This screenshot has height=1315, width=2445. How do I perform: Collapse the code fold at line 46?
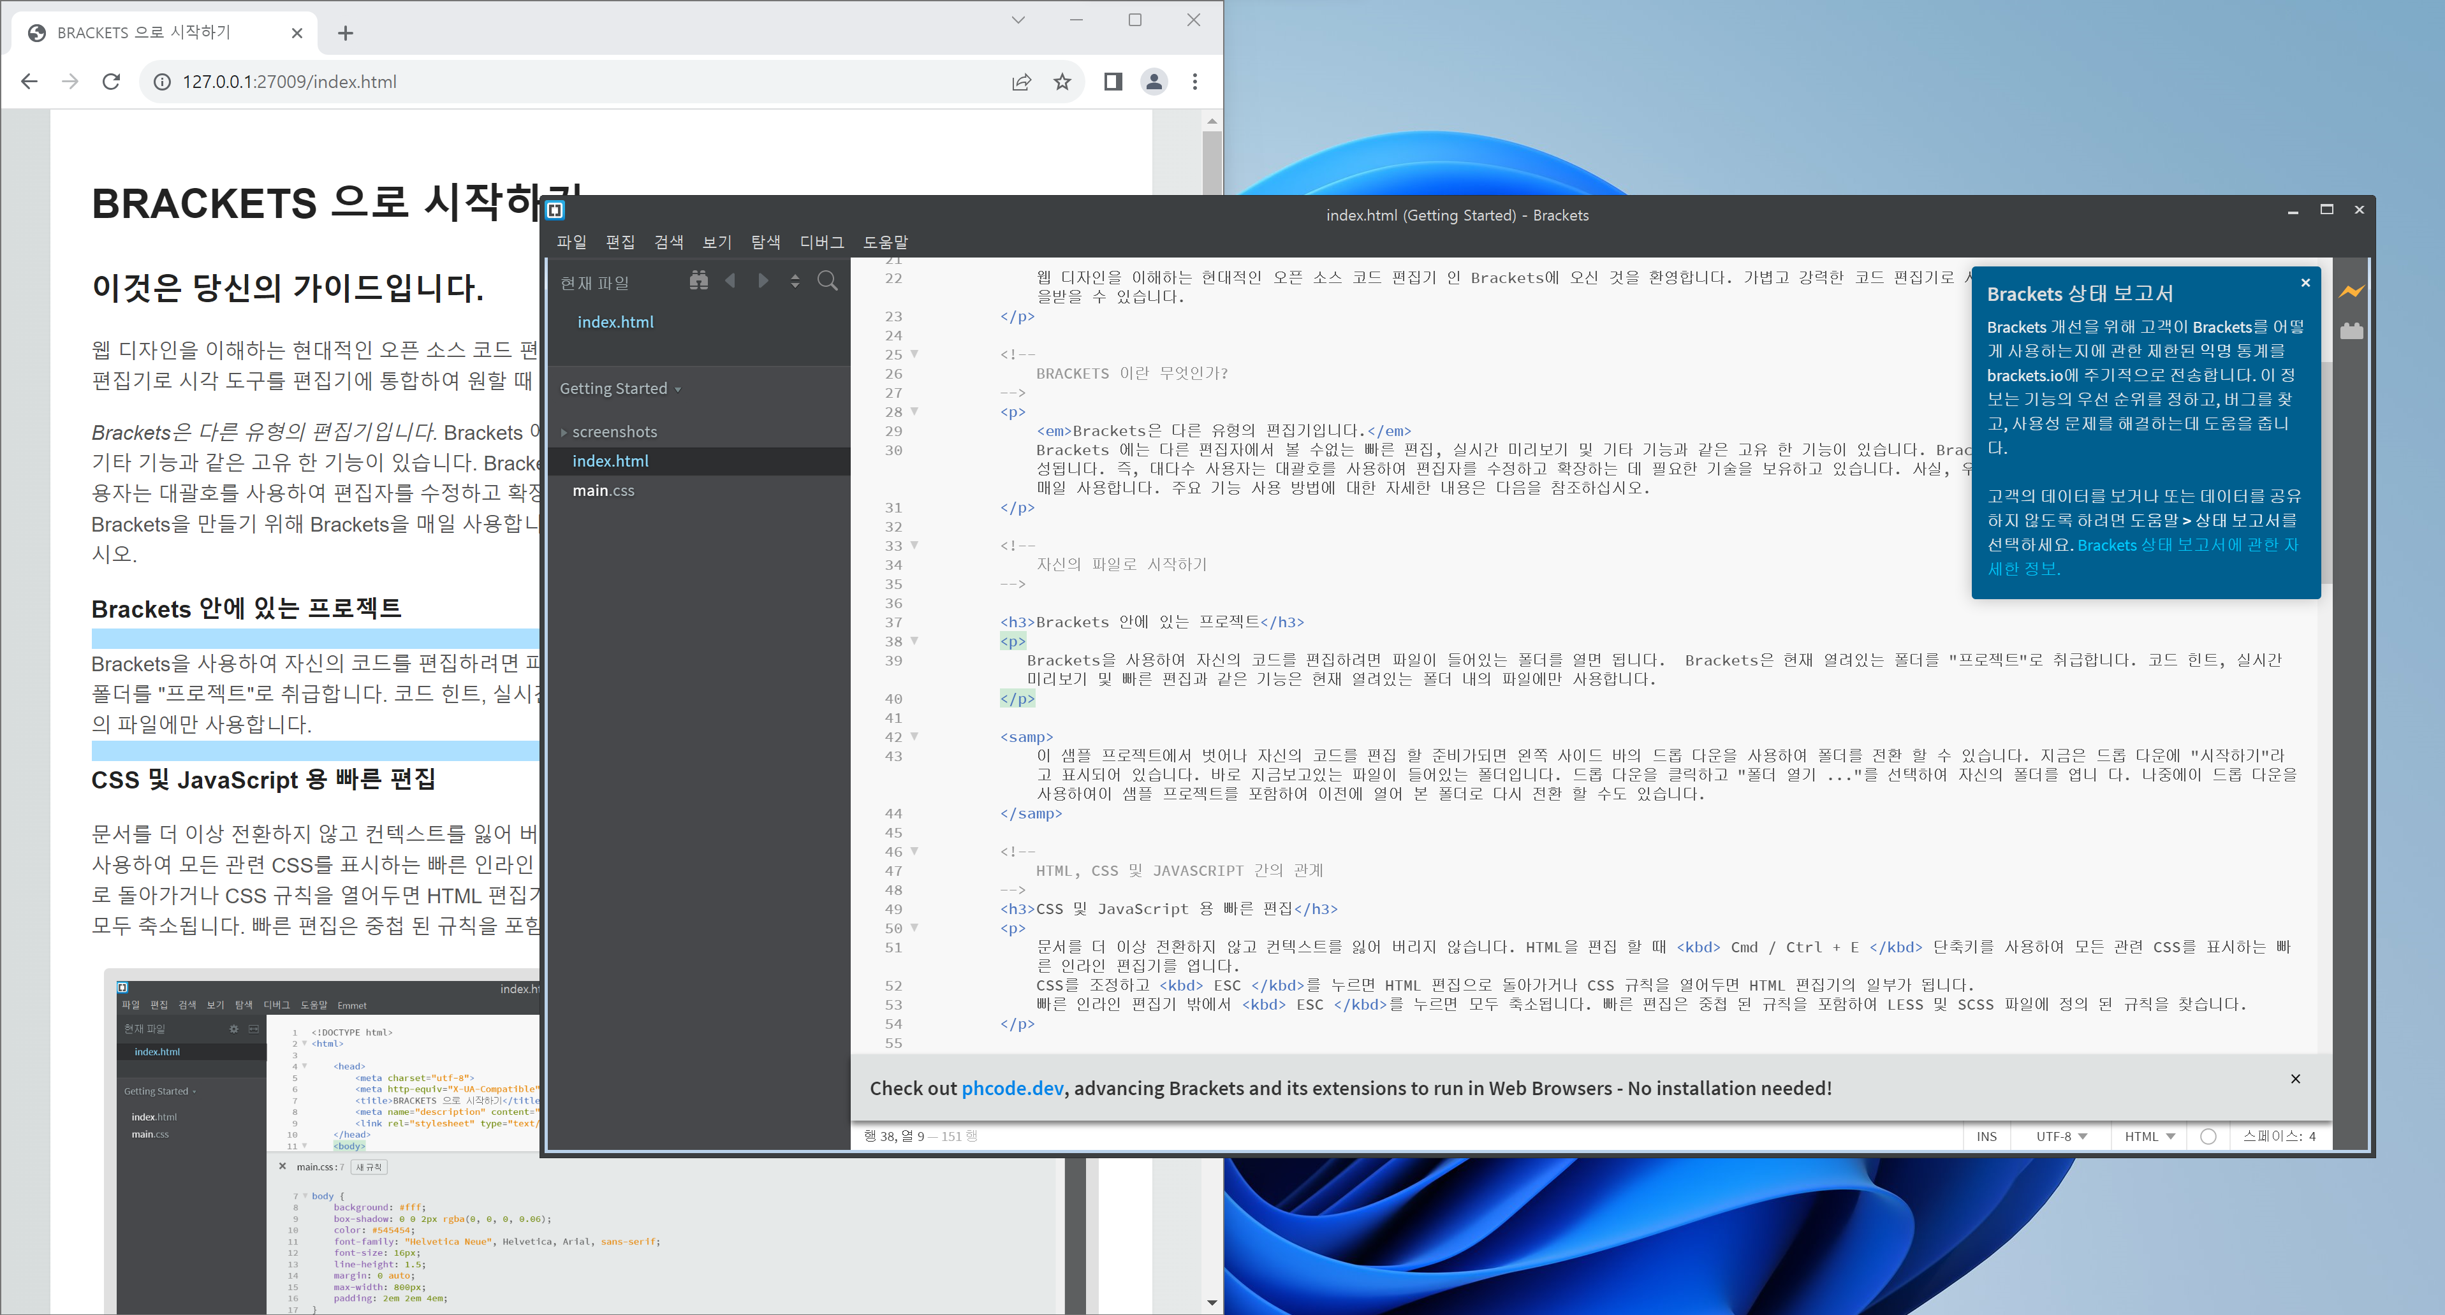pyautogui.click(x=915, y=851)
